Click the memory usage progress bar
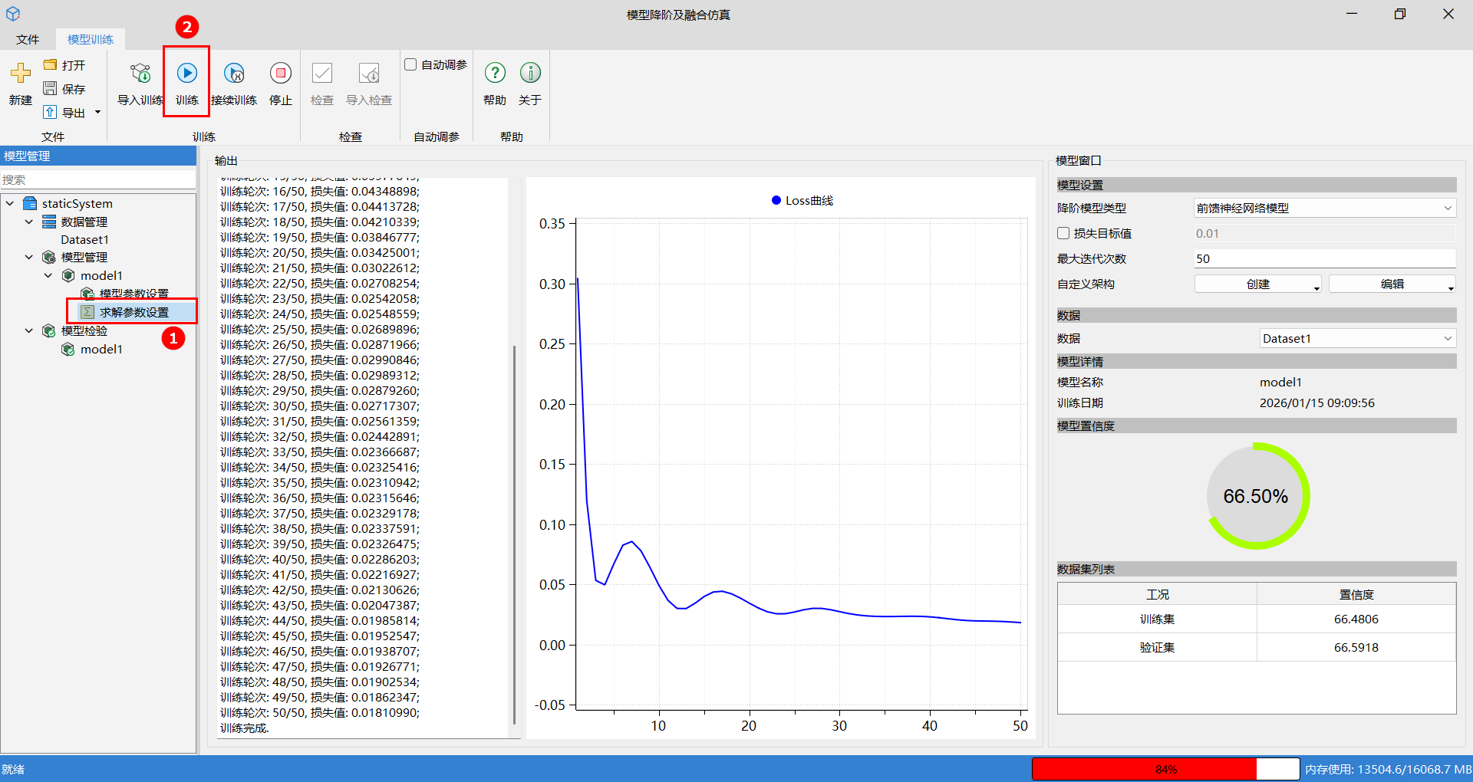The width and height of the screenshot is (1473, 782). tap(1165, 769)
